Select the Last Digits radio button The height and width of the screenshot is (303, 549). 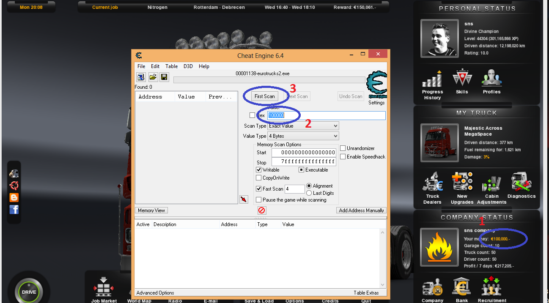click(310, 193)
